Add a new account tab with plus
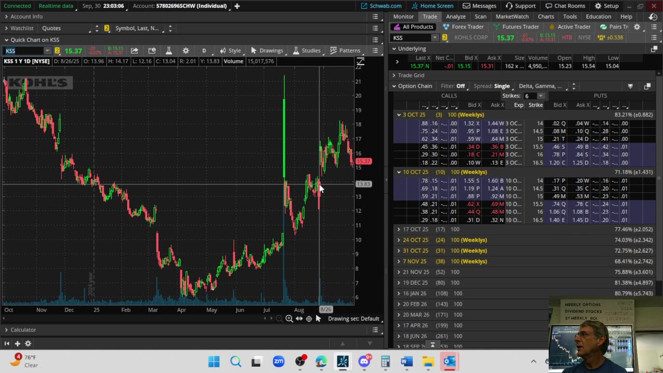This screenshot has width=663, height=373. [237, 6]
